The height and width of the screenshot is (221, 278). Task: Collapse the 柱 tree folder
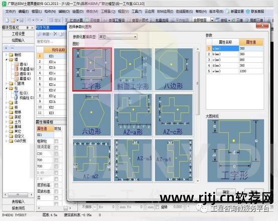(x=7, y=88)
